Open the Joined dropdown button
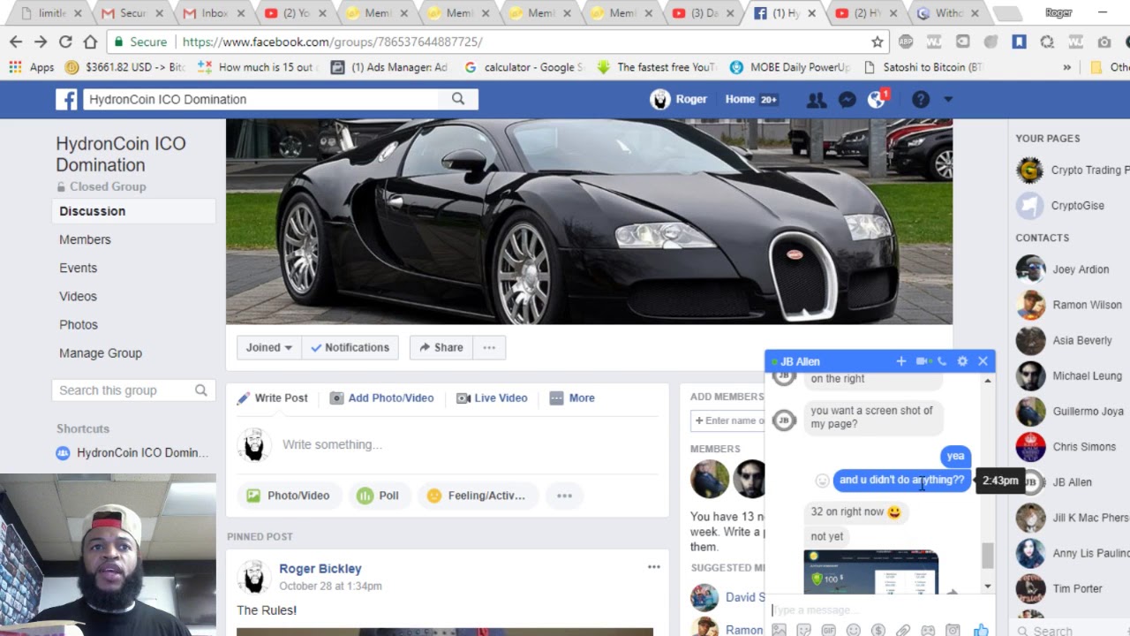The width and height of the screenshot is (1130, 636). [269, 347]
